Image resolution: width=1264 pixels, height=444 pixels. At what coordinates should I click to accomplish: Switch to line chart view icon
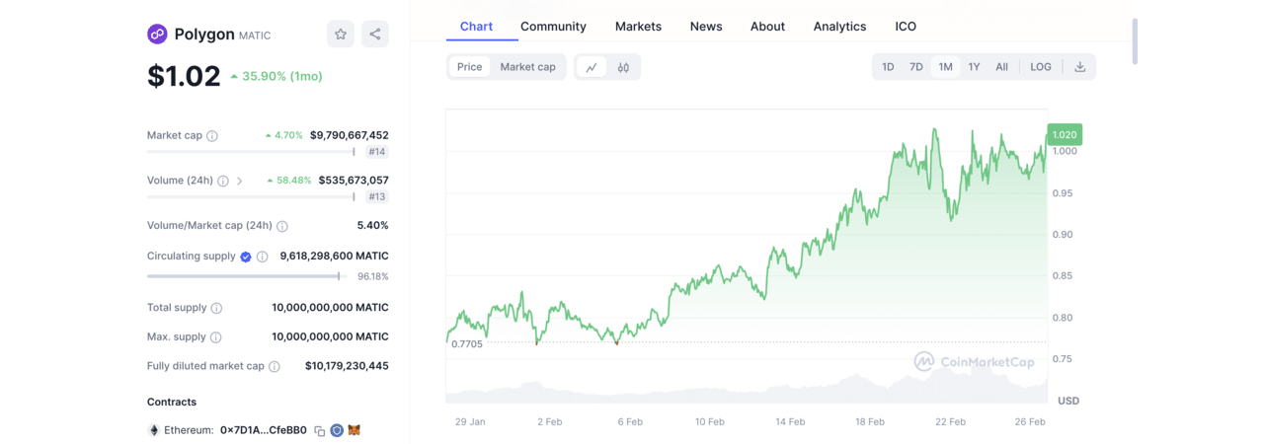click(592, 67)
